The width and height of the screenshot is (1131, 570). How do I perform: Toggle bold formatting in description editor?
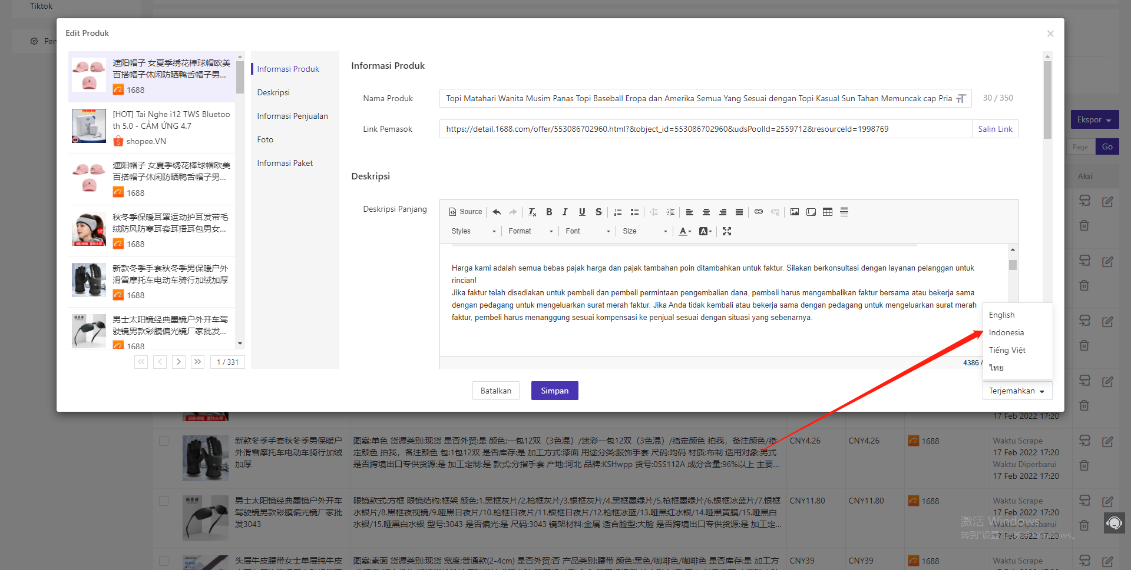[549, 212]
